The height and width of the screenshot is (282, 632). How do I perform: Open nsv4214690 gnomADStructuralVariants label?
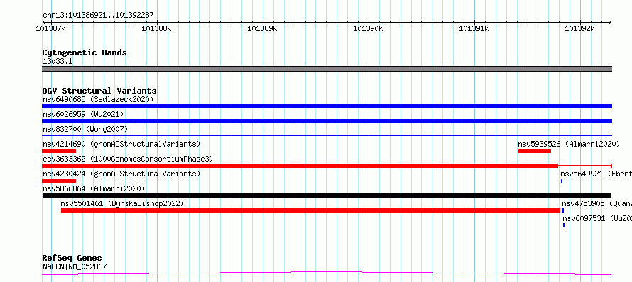(121, 144)
